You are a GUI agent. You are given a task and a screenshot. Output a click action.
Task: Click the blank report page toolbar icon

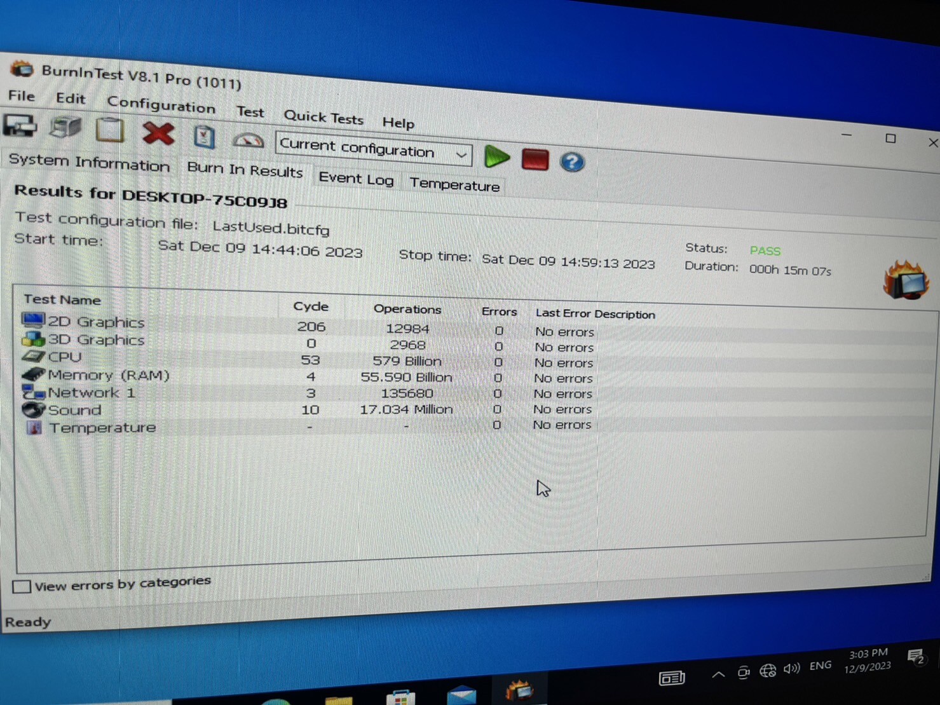click(x=110, y=130)
